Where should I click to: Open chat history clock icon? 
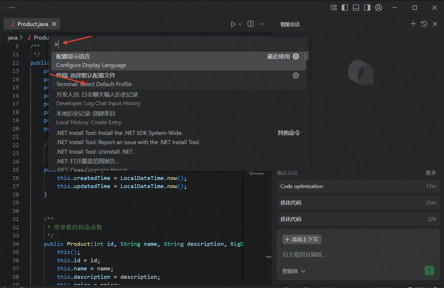pos(424,24)
